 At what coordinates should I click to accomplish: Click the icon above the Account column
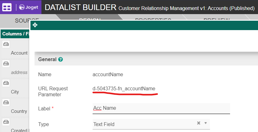coord(6,44)
